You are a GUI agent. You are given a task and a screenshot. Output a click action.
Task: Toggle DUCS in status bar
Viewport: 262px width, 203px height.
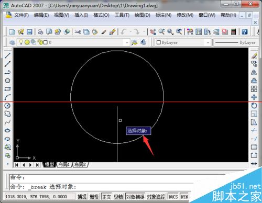click(x=173, y=197)
